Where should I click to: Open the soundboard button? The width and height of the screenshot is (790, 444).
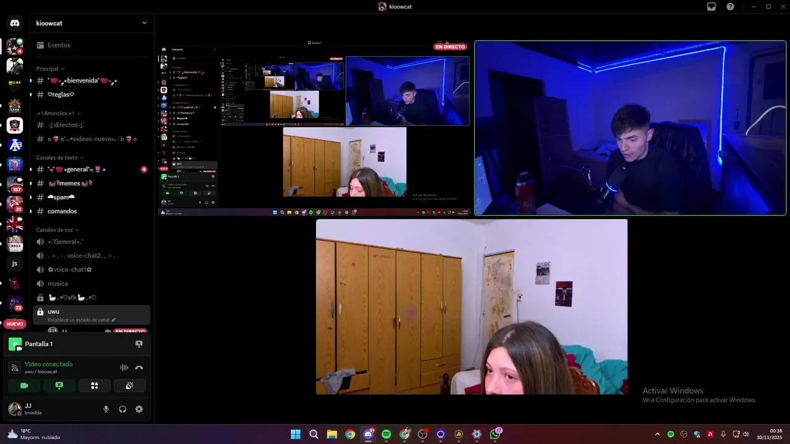pos(130,385)
